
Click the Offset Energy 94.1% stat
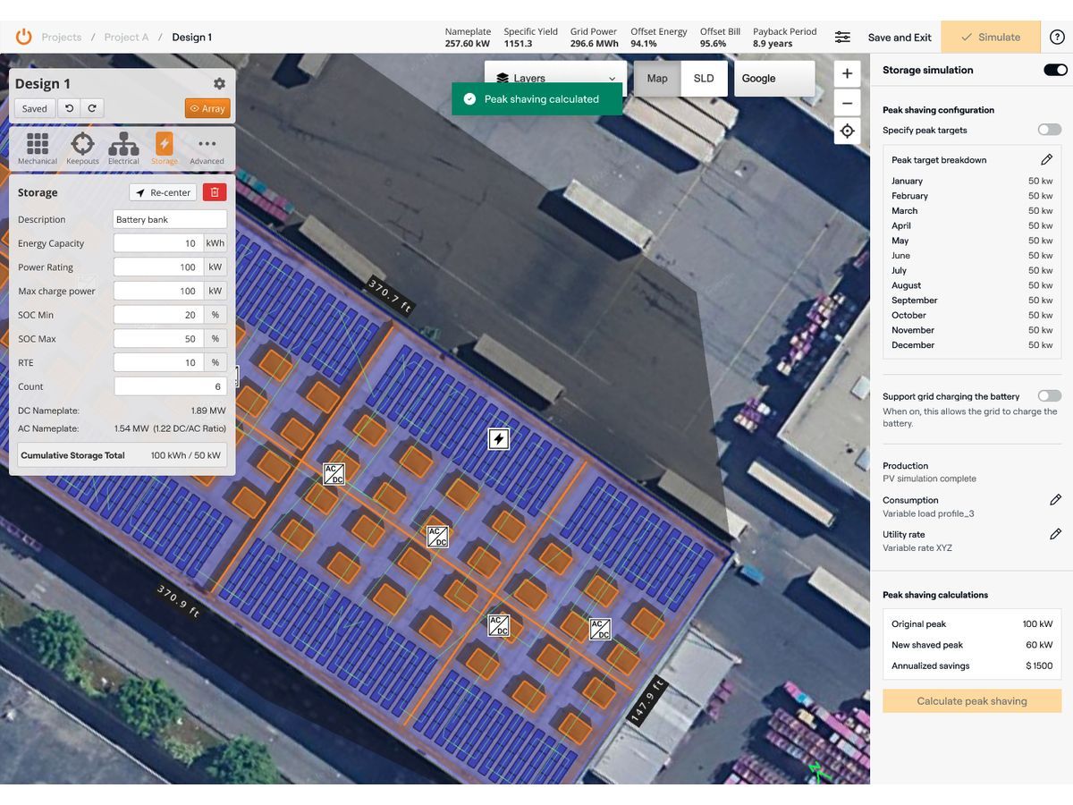(x=659, y=37)
